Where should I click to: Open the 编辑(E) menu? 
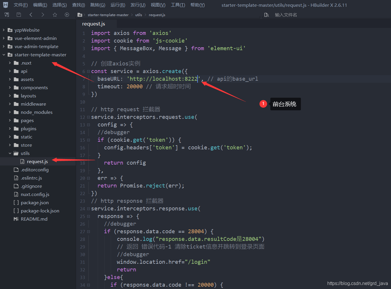pos(40,5)
